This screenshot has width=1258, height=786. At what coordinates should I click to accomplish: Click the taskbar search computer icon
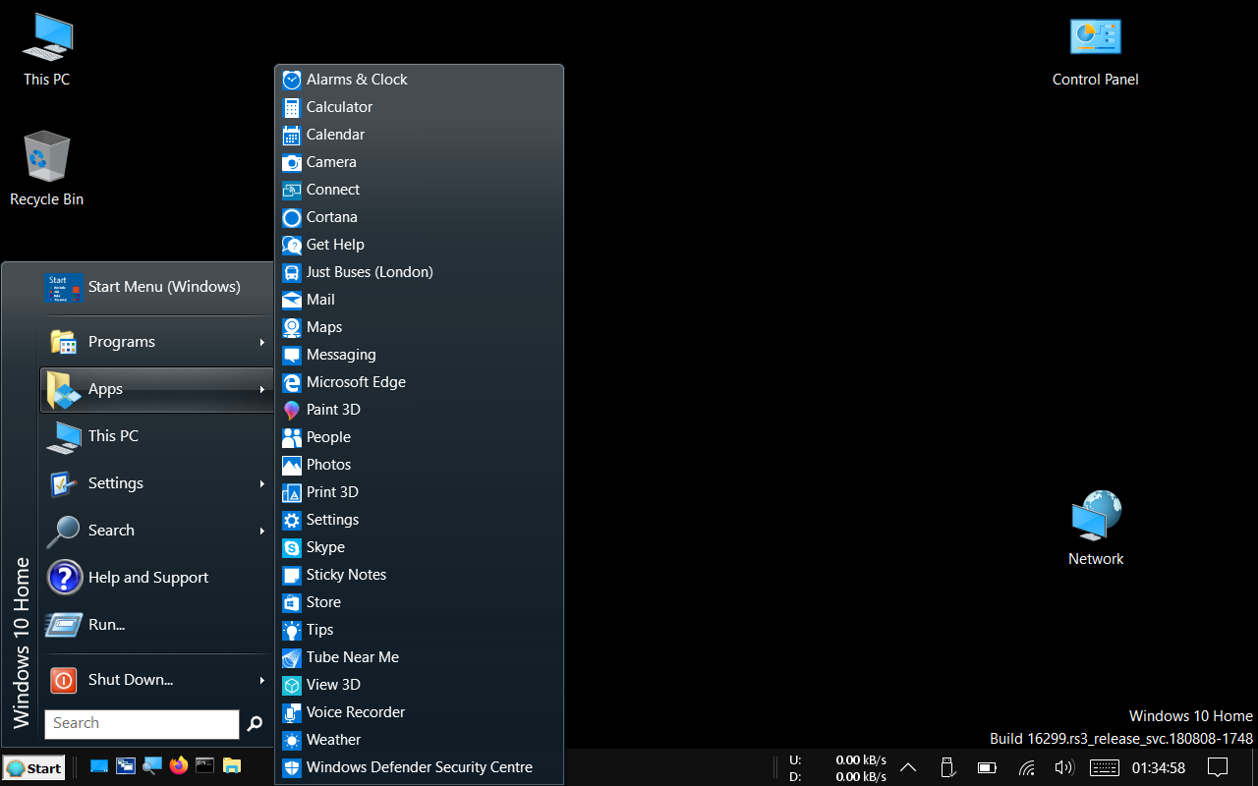(152, 766)
